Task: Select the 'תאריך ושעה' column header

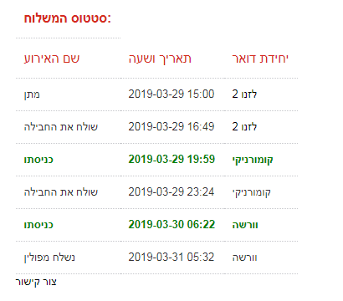Action: click(x=160, y=59)
